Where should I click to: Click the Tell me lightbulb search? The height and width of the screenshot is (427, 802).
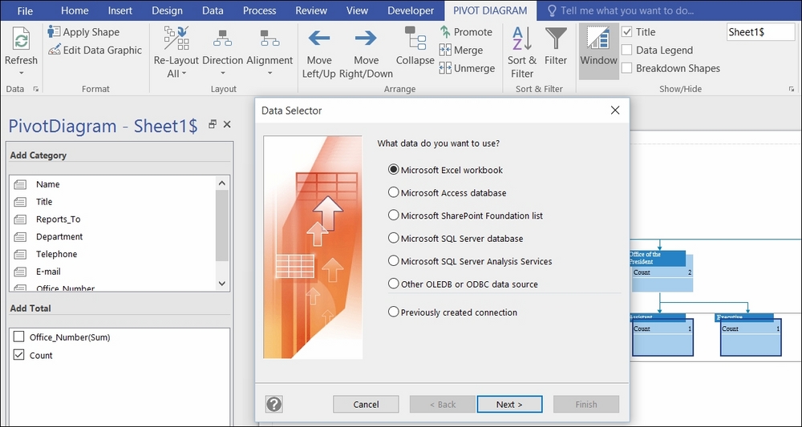pyautogui.click(x=552, y=10)
